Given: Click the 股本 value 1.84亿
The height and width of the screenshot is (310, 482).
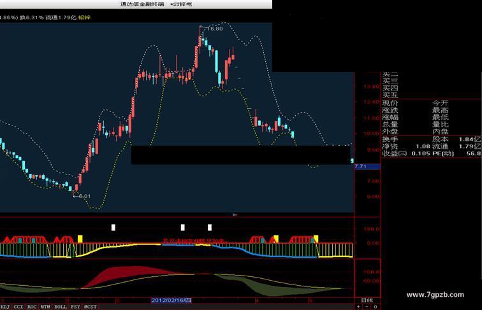Looking at the screenshot, I should pos(470,139).
